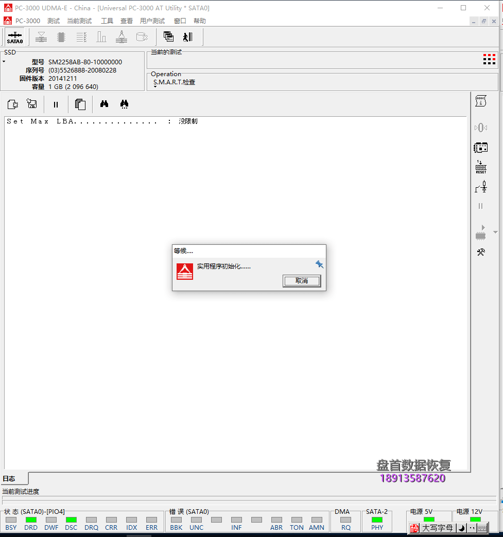503x537 pixels.
Task: Open the 工具 menu
Action: click(107, 21)
